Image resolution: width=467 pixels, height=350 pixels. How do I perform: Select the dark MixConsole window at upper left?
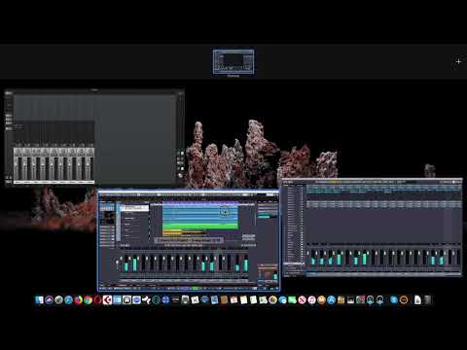[x=94, y=137]
